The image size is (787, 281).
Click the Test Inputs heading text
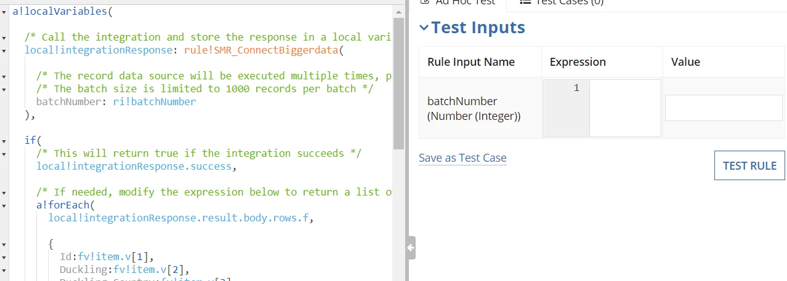point(478,28)
